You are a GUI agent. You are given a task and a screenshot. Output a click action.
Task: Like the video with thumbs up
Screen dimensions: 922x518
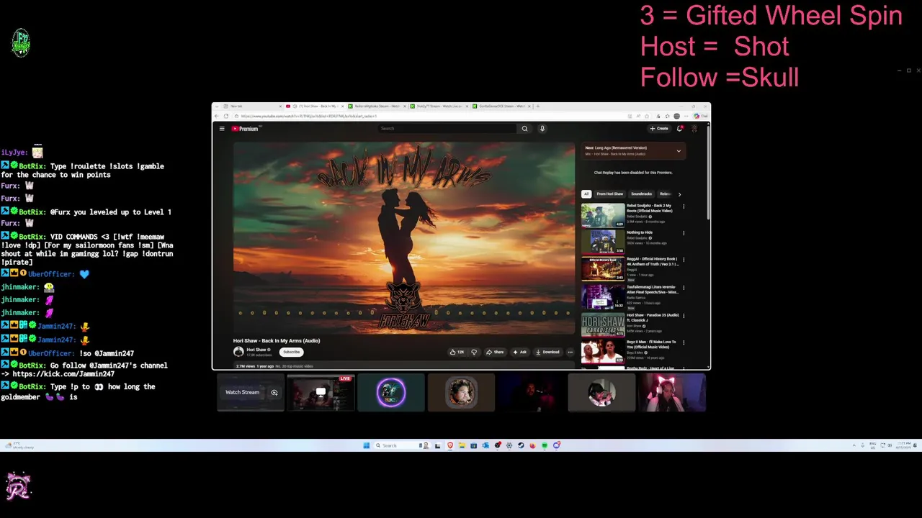(x=457, y=352)
